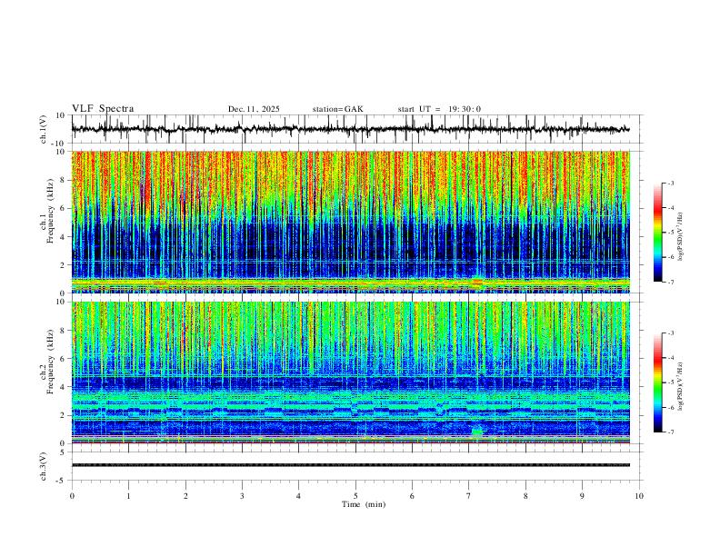
Task: Click the "8" tick on the Time axis
Action: (525, 496)
